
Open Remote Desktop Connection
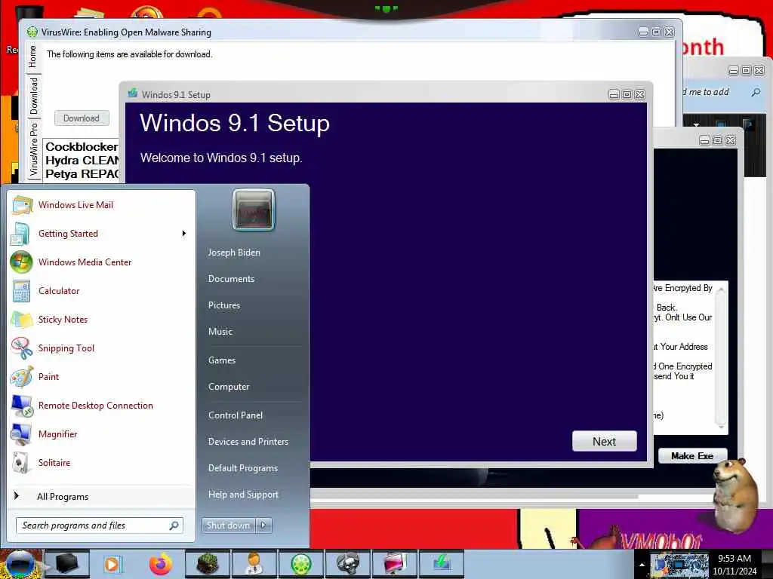tap(96, 405)
